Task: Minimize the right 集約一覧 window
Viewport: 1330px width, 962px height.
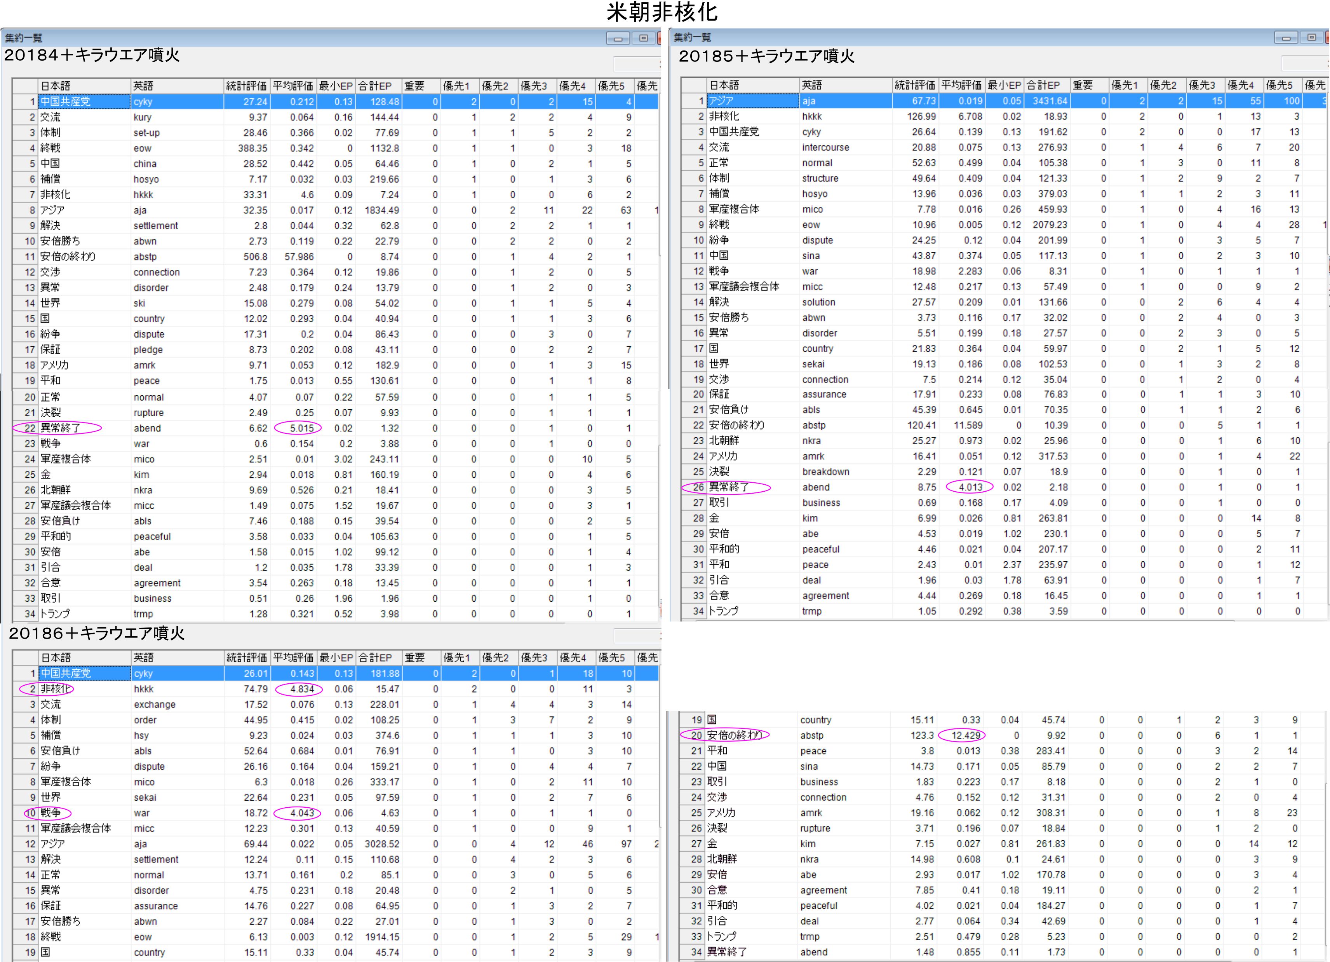Action: pyautogui.click(x=1286, y=38)
